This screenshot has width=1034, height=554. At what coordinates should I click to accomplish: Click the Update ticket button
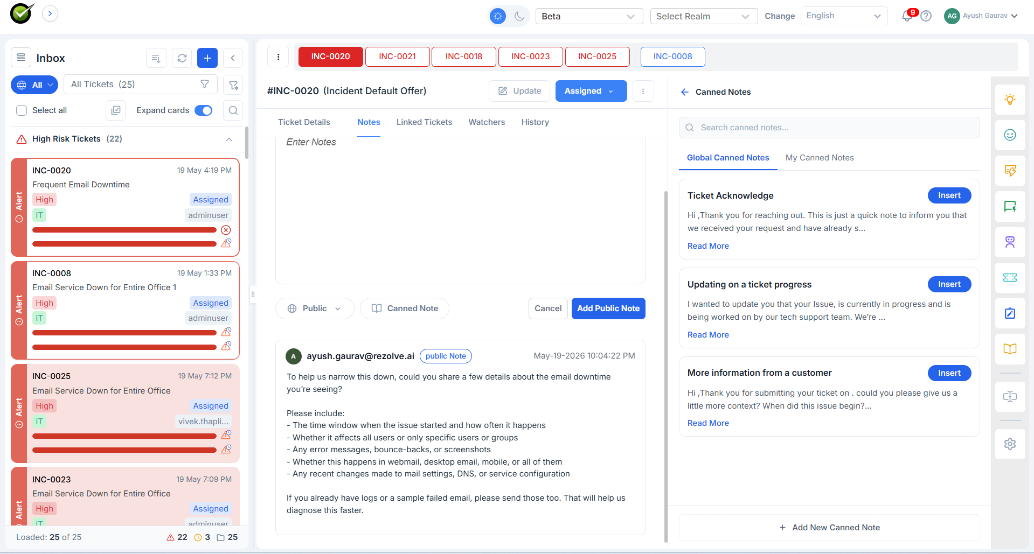pyautogui.click(x=519, y=91)
